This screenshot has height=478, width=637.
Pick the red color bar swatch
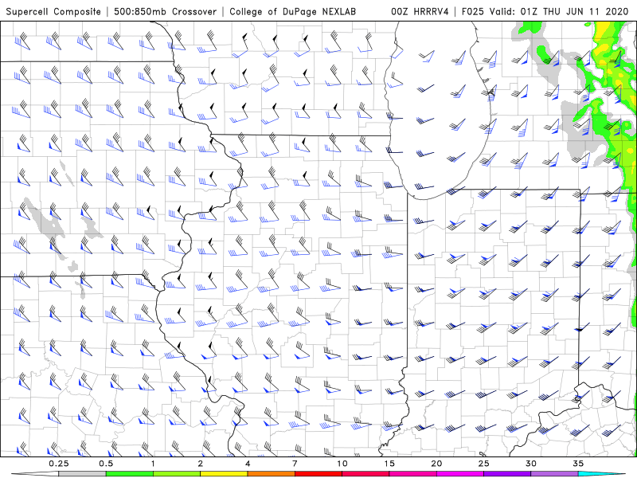318,474
